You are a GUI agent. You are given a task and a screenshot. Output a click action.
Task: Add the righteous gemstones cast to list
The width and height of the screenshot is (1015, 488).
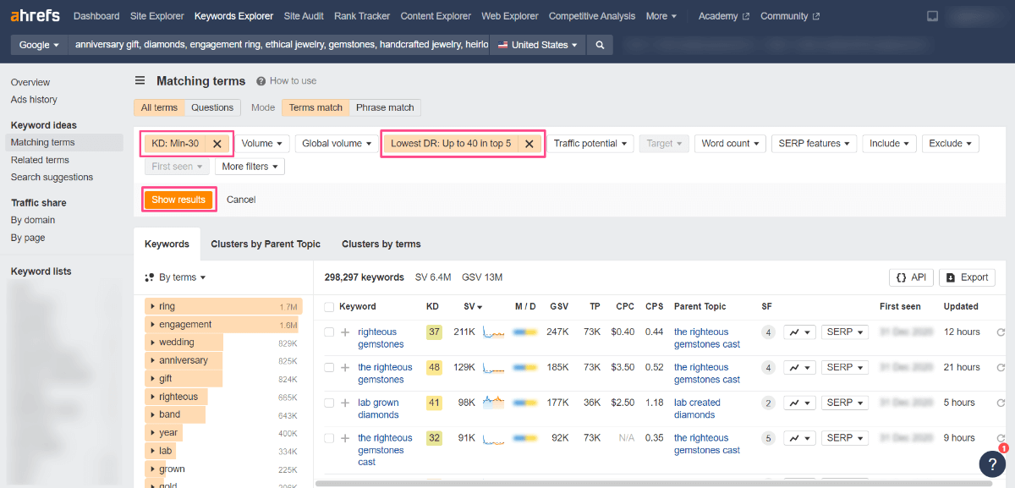pos(345,438)
